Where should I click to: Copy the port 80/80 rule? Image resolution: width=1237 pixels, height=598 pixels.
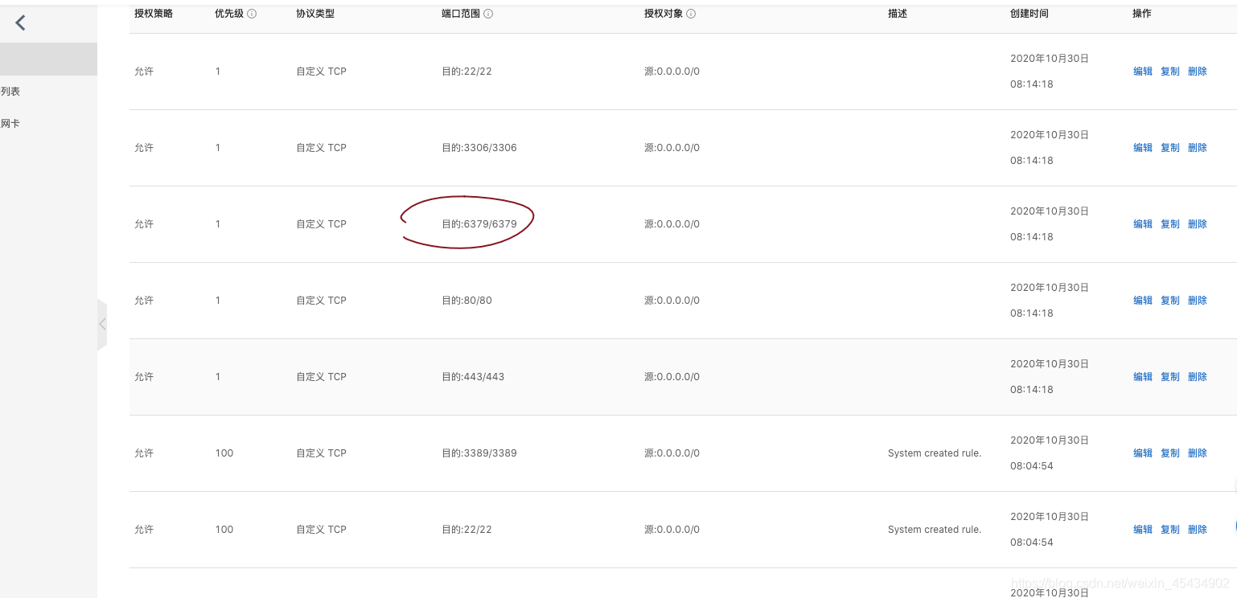click(x=1169, y=301)
